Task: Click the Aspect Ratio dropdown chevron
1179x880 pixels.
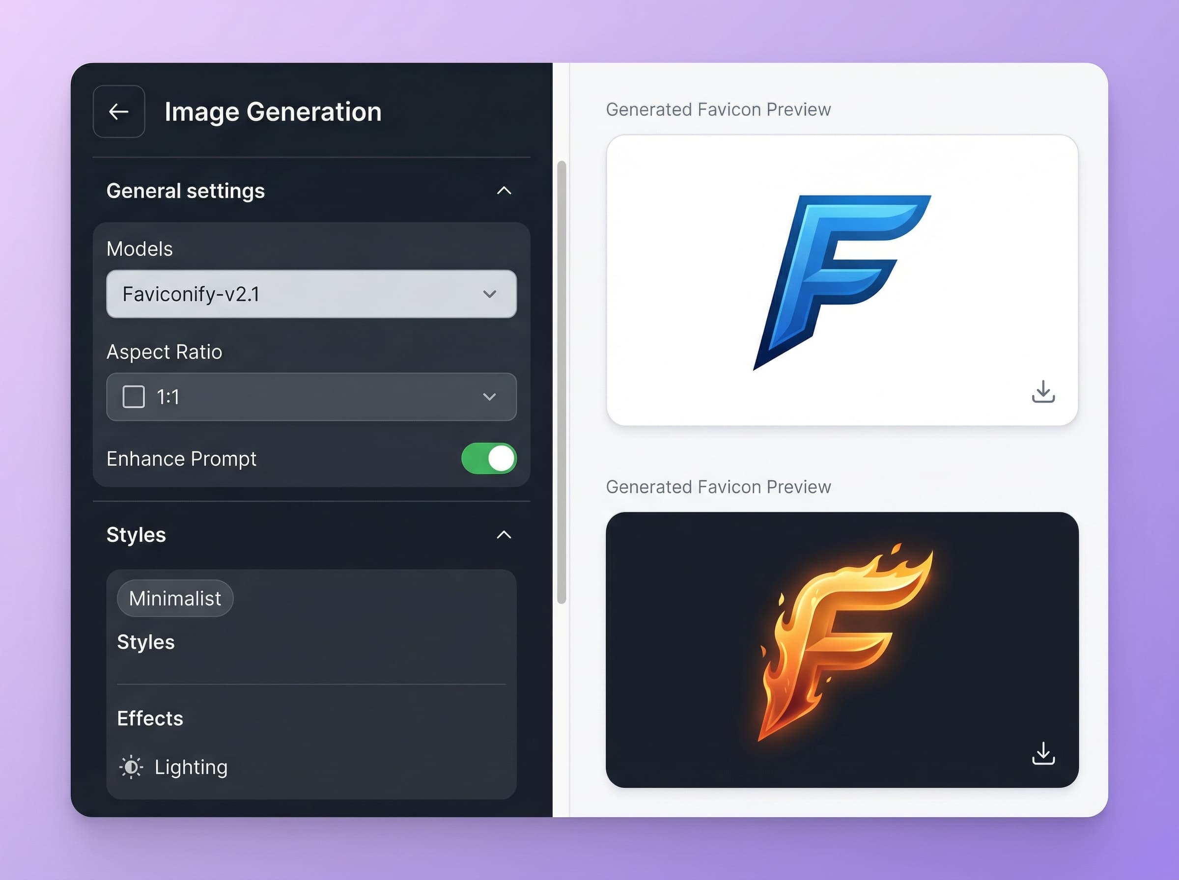Action: [489, 397]
